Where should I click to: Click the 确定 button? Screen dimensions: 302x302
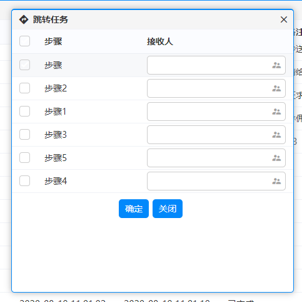[x=134, y=209]
